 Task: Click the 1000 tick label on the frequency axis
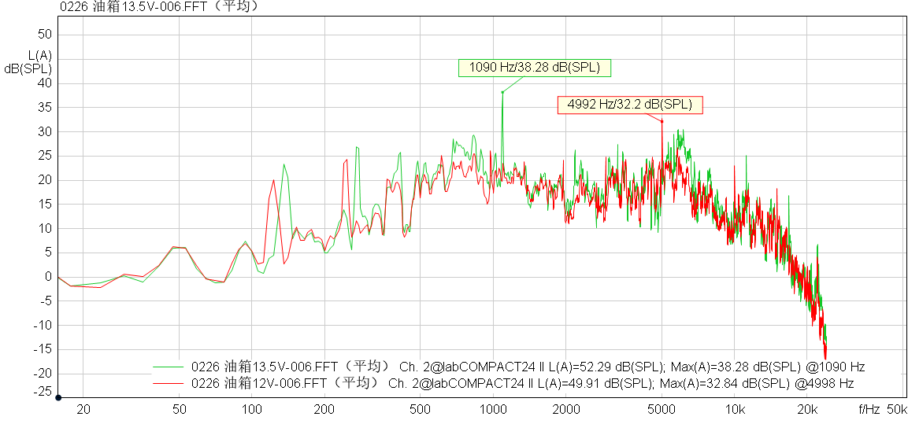[492, 409]
